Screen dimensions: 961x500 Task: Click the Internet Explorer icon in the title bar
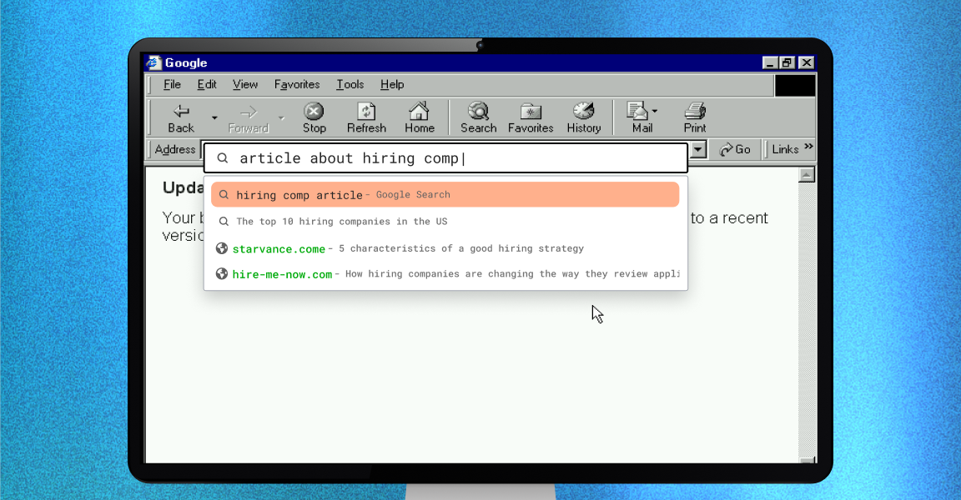click(x=153, y=62)
